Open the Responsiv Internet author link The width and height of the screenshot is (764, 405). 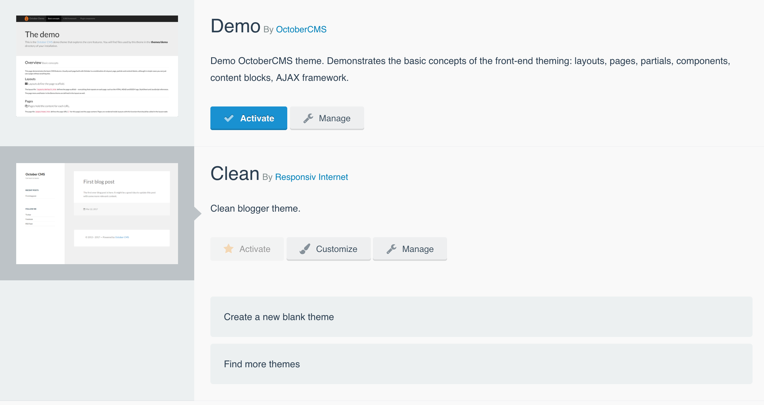312,177
